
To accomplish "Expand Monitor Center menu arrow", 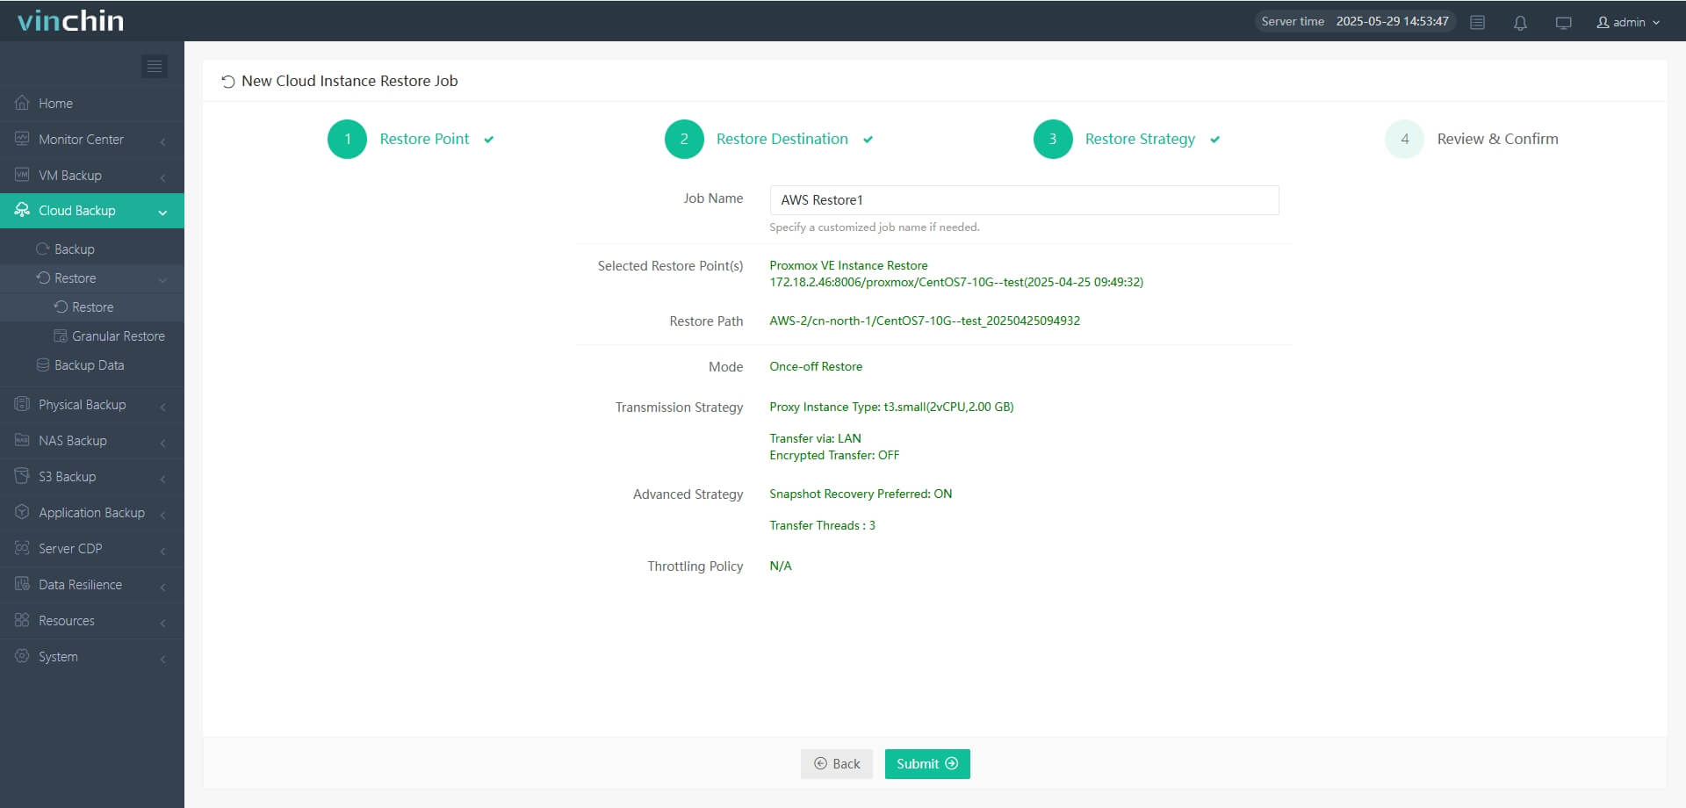I will click(163, 141).
